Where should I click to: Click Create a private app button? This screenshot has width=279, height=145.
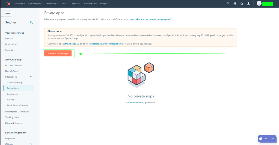click(x=58, y=53)
